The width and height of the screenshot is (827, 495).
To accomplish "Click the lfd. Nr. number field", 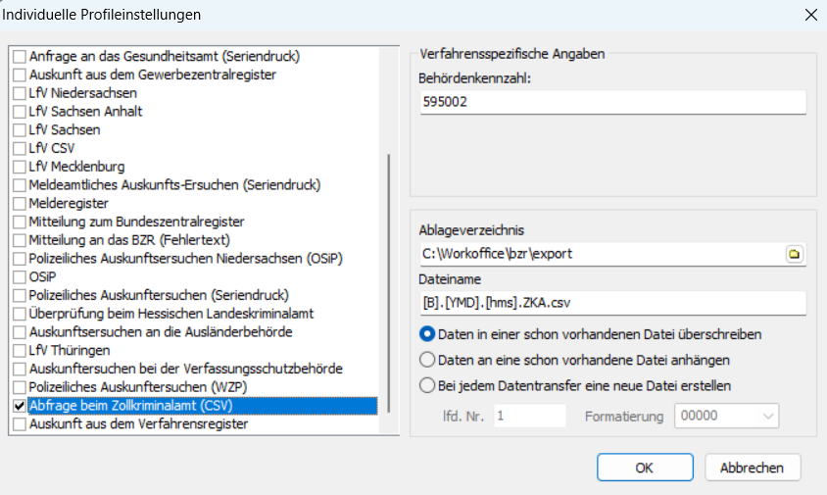I will (530, 416).
